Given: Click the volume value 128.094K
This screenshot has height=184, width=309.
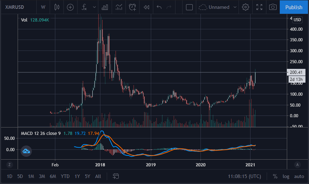Looking at the screenshot, I should point(39,20).
